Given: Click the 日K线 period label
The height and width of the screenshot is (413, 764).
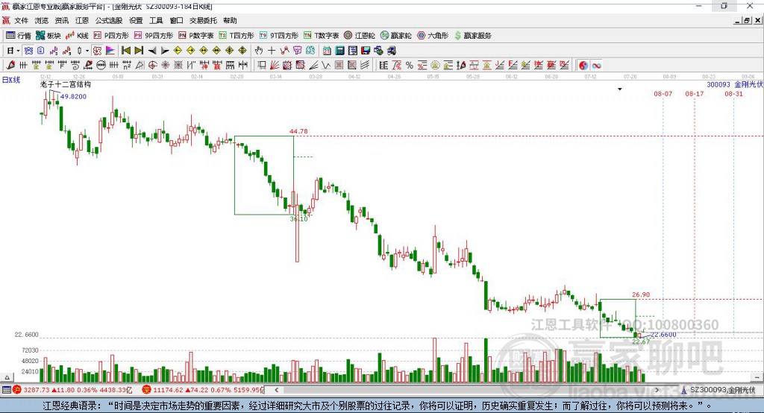Looking at the screenshot, I should (x=11, y=80).
